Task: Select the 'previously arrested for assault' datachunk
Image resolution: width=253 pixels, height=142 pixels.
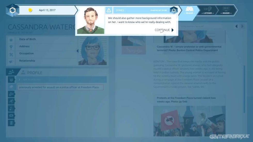Action: click(x=60, y=87)
